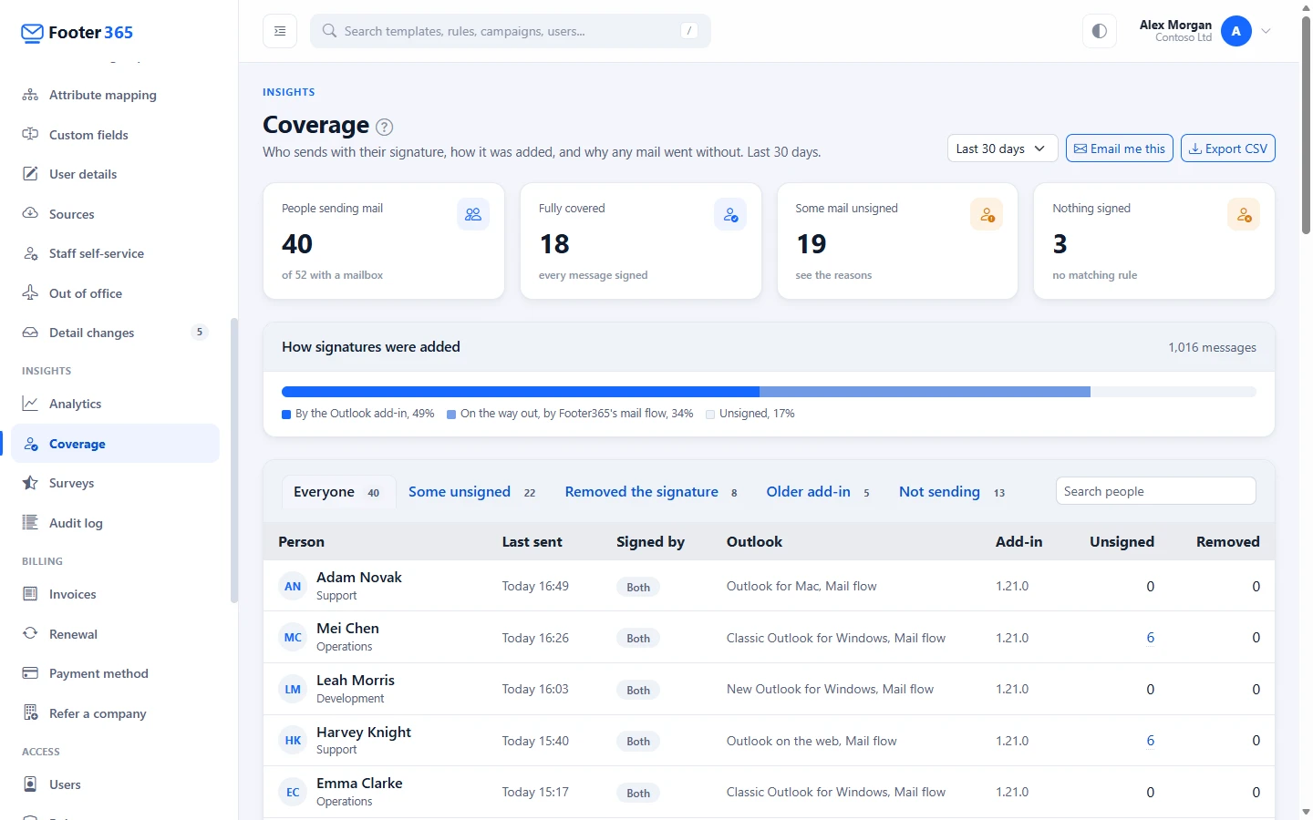Open Out of office settings
This screenshot has width=1313, height=820.
(x=115, y=293)
